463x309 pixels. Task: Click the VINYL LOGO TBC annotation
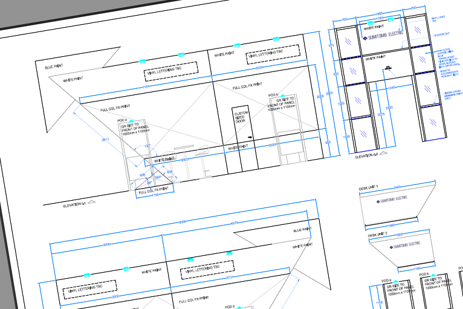coord(438,19)
